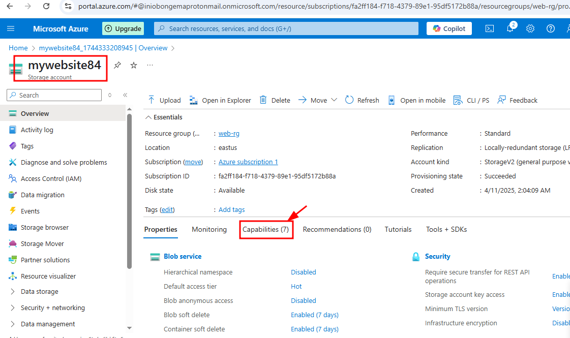Image resolution: width=570 pixels, height=338 pixels.
Task: Click Default access tier Hot value
Action: coord(296,286)
